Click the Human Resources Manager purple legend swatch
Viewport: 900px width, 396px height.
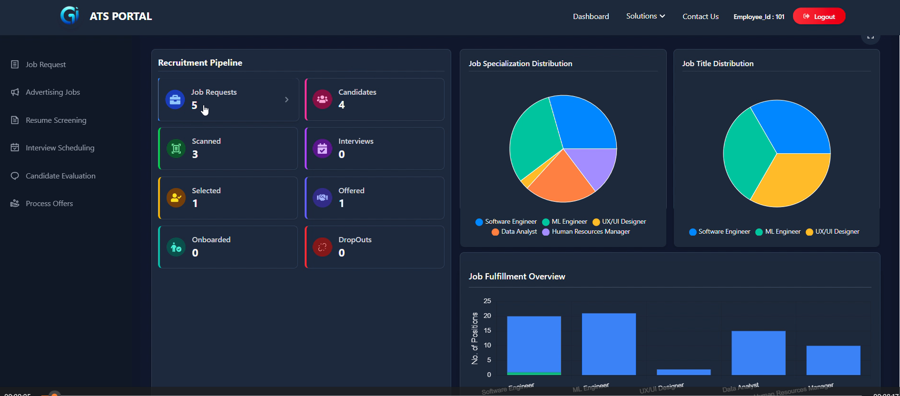546,232
